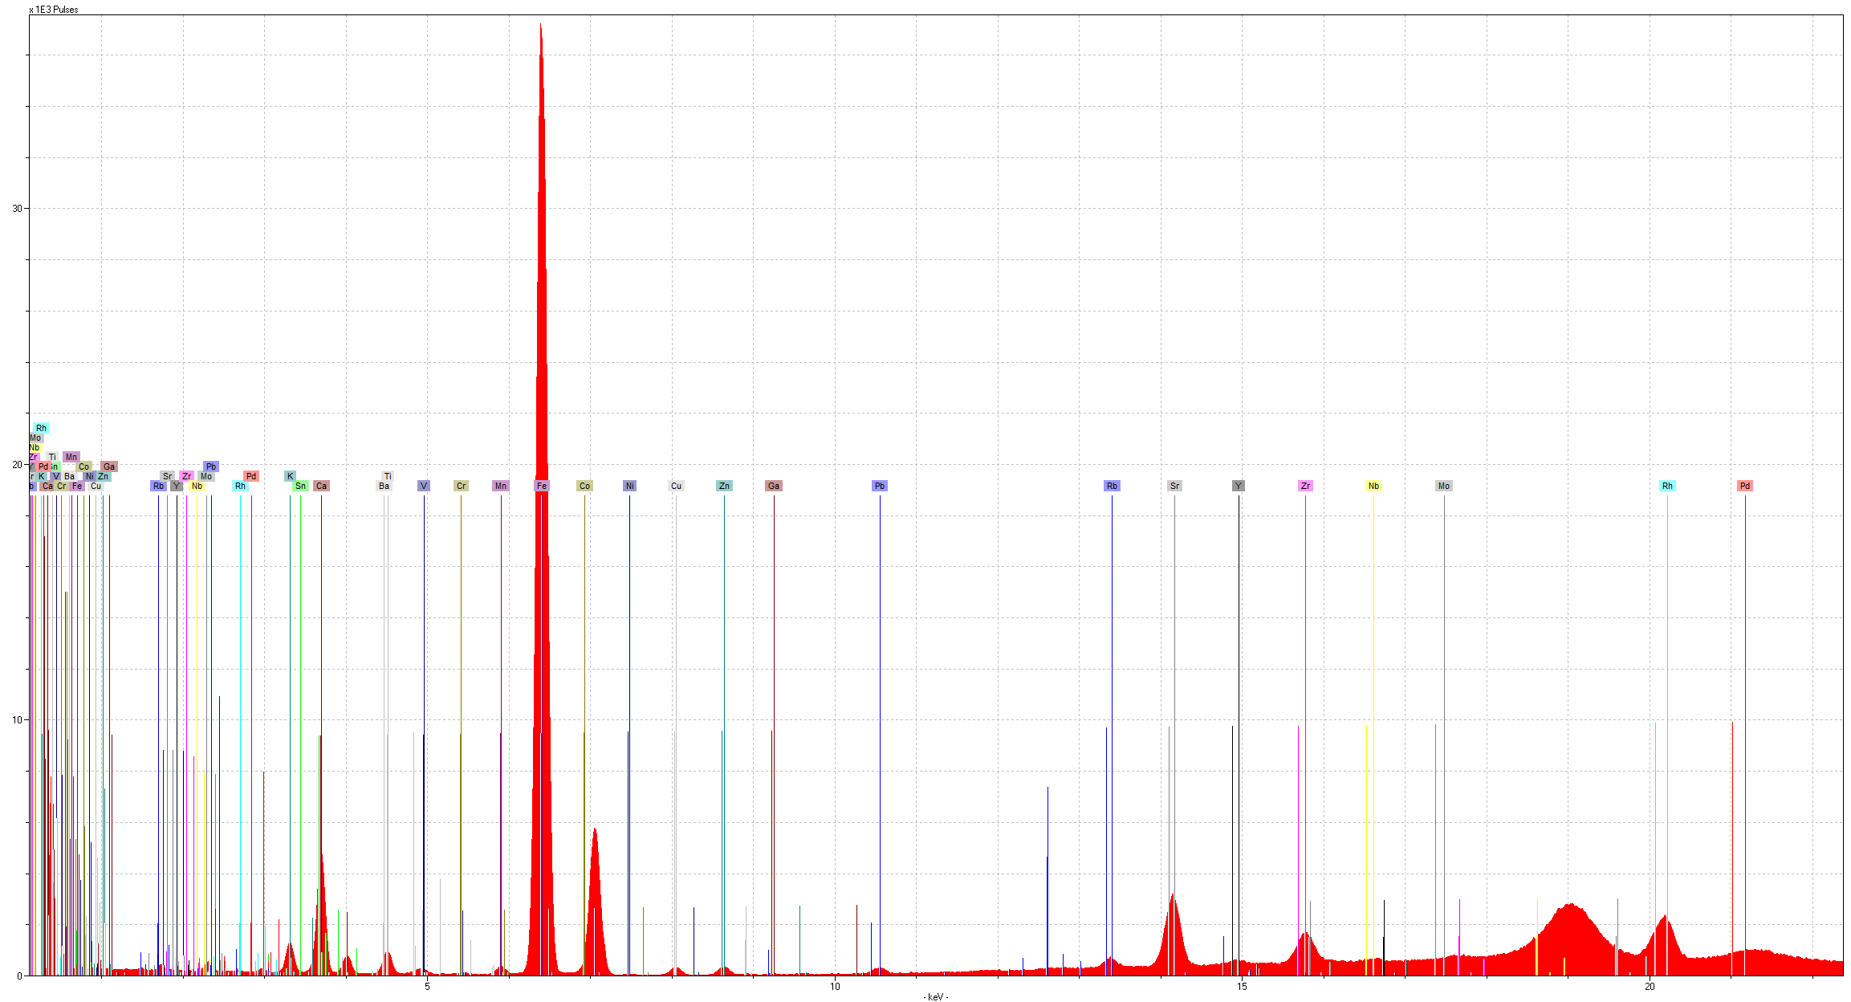Select the K label above the Sn label

[x=291, y=476]
